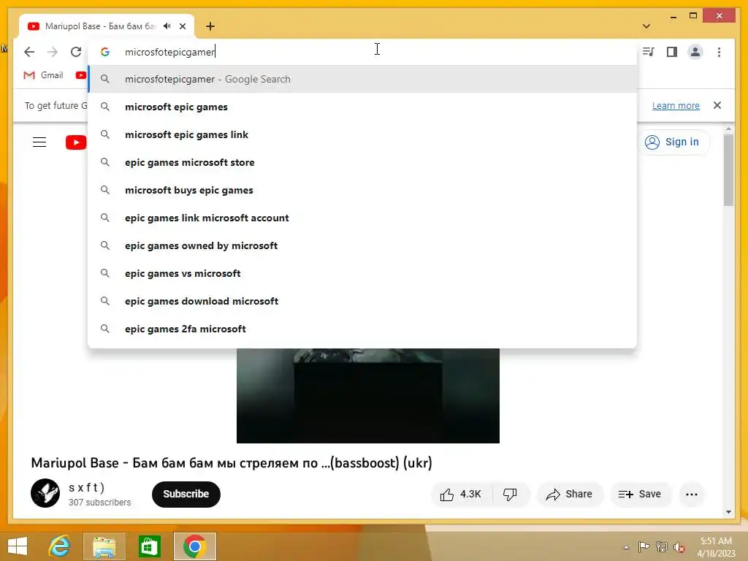Click the scrollbar down arrow
Screen dimensions: 748x561
click(728, 512)
